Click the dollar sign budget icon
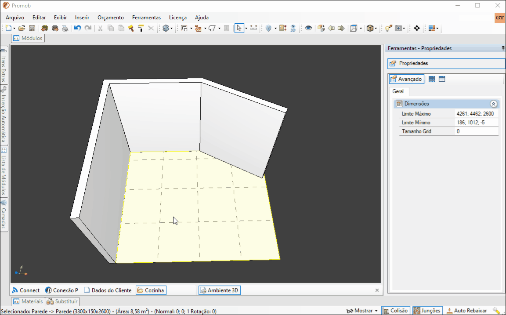Image resolution: width=506 pixels, height=315 pixels. coord(166,29)
